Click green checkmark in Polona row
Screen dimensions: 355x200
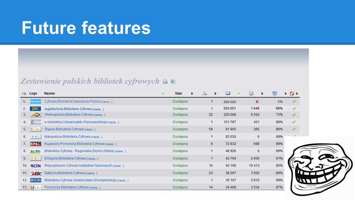click(294, 101)
